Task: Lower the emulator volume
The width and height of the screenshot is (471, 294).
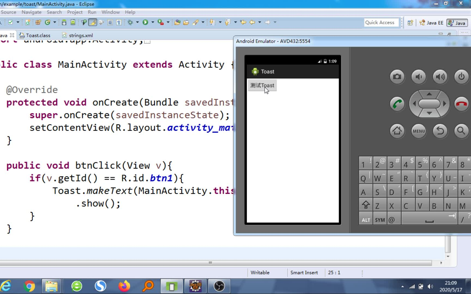Action: pos(419,77)
